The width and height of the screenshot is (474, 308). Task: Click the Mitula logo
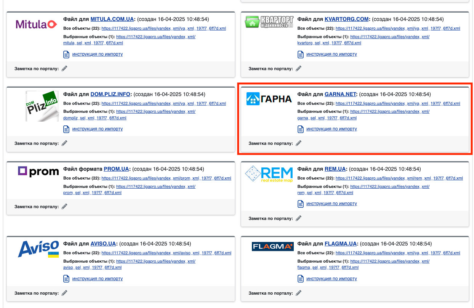coord(36,24)
